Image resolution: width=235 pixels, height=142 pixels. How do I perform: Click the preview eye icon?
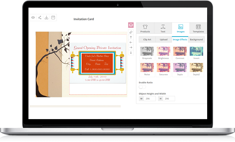(33, 18)
